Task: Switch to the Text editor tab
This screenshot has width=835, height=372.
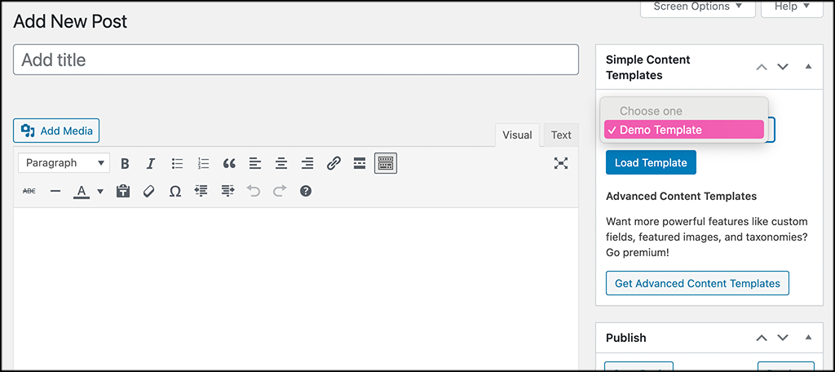Action: pyautogui.click(x=561, y=135)
